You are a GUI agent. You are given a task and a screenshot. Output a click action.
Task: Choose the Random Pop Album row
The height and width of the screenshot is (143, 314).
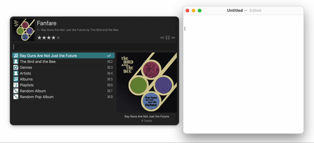pyautogui.click(x=64, y=97)
